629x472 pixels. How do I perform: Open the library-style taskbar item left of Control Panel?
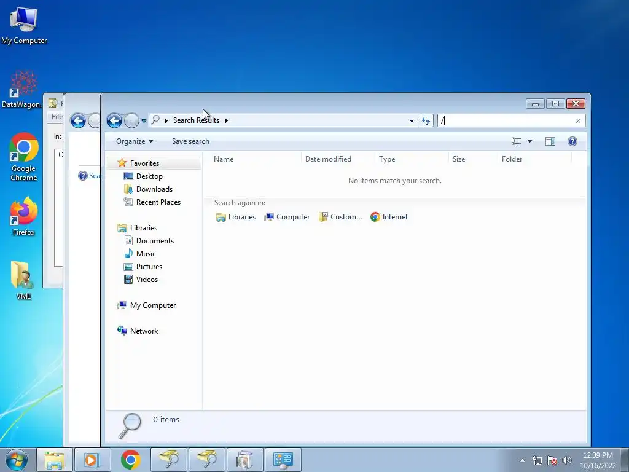pyautogui.click(x=244, y=460)
